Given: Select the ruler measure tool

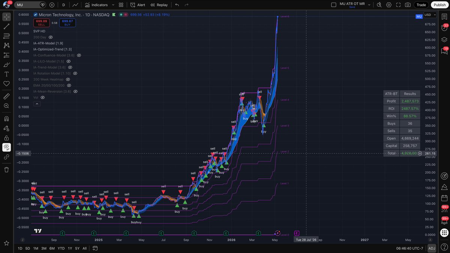Looking at the screenshot, I should [x=6, y=96].
